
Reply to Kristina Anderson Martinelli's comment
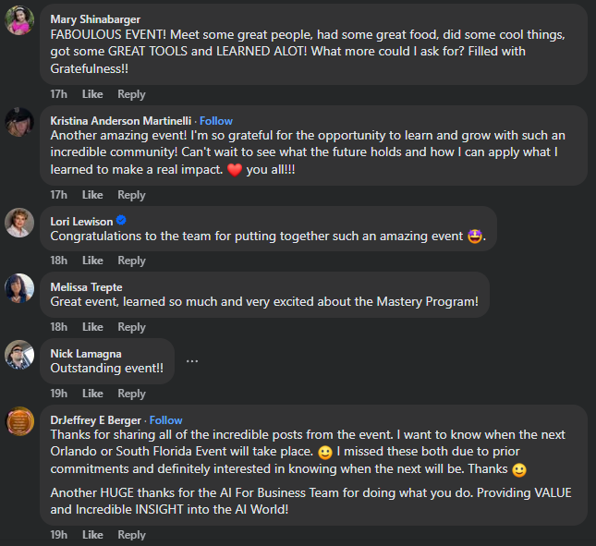coord(131,195)
